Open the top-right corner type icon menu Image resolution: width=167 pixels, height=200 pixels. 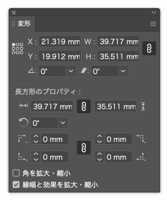coord(141,139)
